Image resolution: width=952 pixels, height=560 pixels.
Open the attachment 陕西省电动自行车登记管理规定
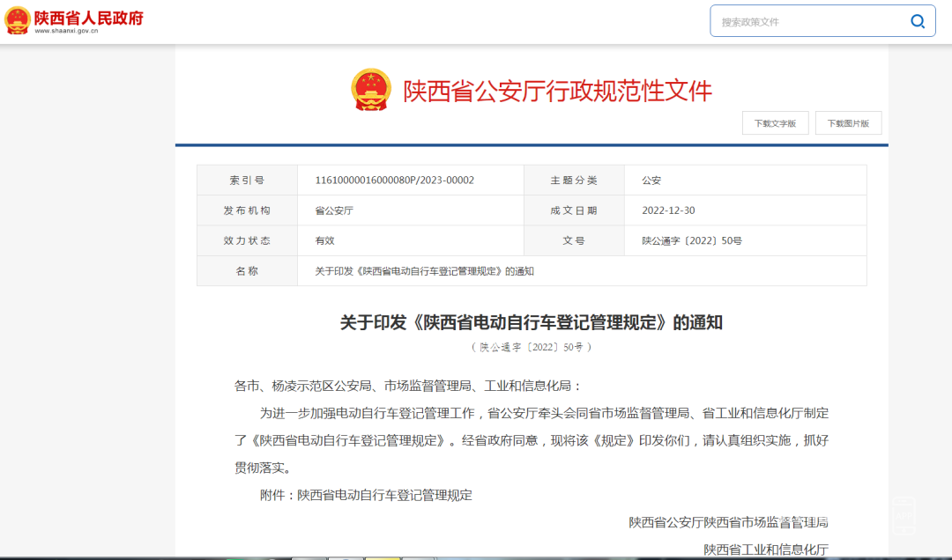point(384,495)
